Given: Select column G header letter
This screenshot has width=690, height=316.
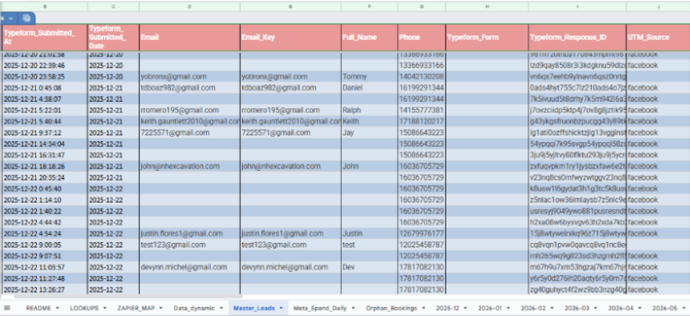Looking at the screenshot, I should pyautogui.click(x=420, y=7).
